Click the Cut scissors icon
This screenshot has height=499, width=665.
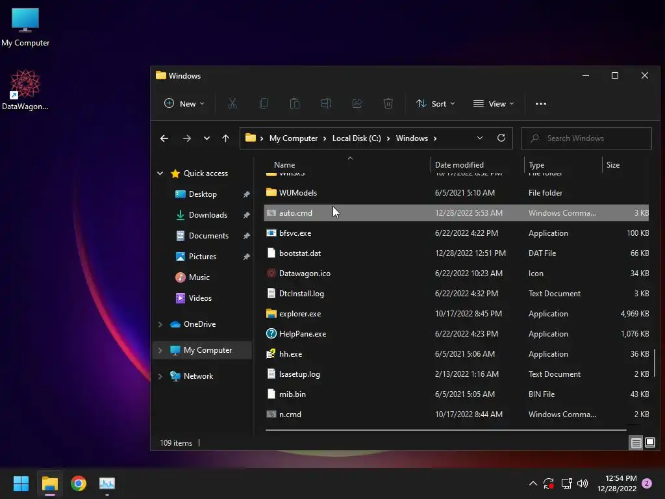232,103
